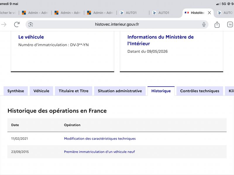The height and width of the screenshot is (175, 234).
Task: Close the HistoVec browser tab
Action: (x=209, y=13)
